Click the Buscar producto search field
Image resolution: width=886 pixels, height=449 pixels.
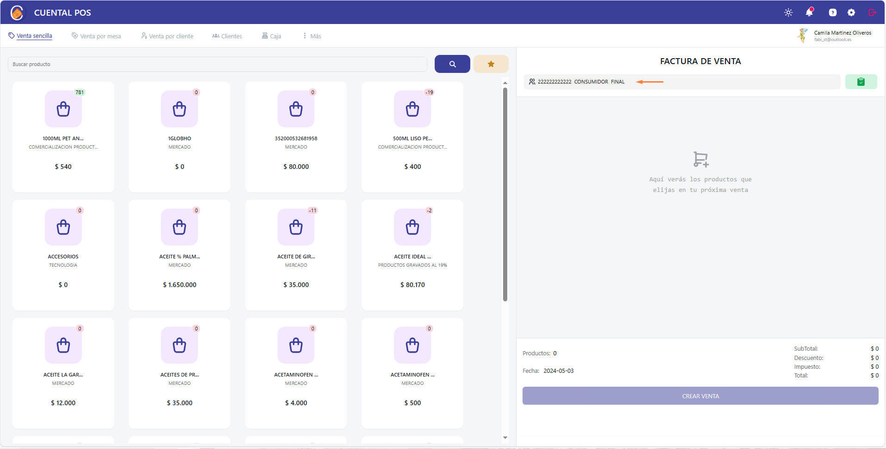(x=217, y=64)
